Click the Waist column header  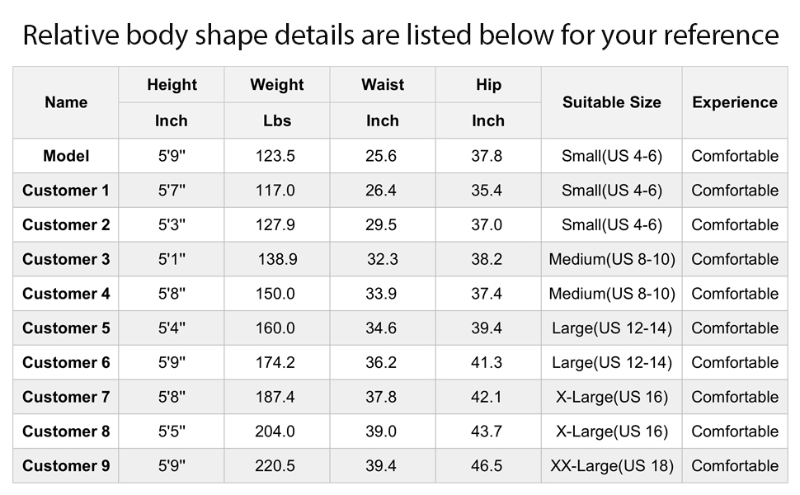pyautogui.click(x=383, y=85)
